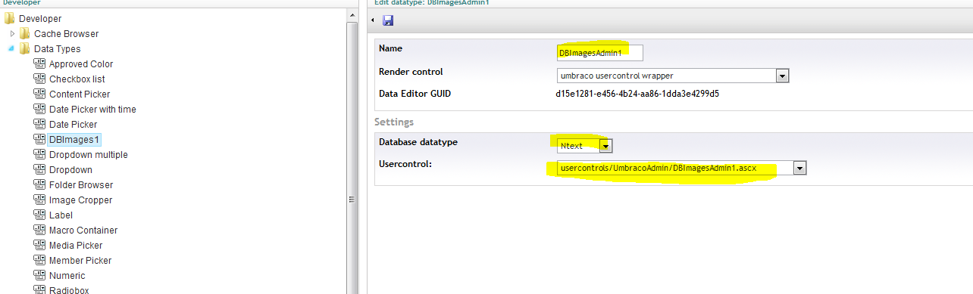Screen dimensions: 973x294
Task: Open the Media Picker data type
Action: point(76,245)
